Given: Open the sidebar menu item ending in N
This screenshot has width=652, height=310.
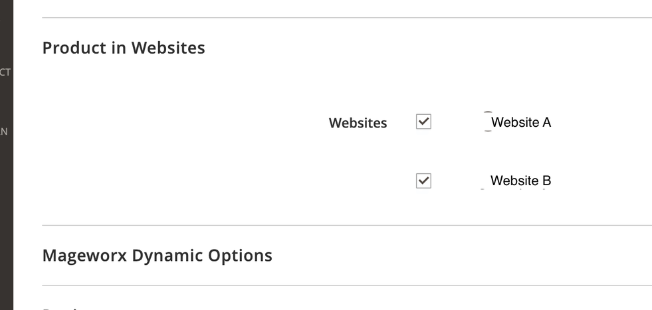Looking at the screenshot, I should [x=5, y=131].
